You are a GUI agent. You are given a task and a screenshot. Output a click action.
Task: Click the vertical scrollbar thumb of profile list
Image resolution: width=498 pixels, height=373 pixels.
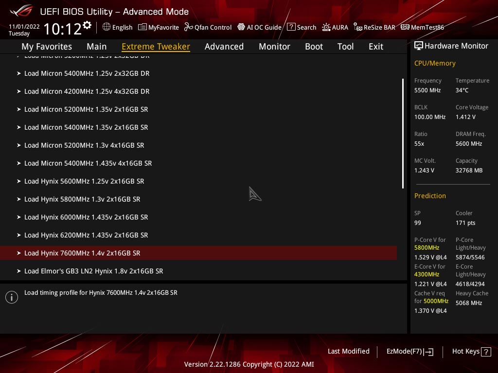tap(403, 134)
